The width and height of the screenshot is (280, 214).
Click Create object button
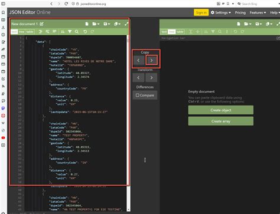221,110
